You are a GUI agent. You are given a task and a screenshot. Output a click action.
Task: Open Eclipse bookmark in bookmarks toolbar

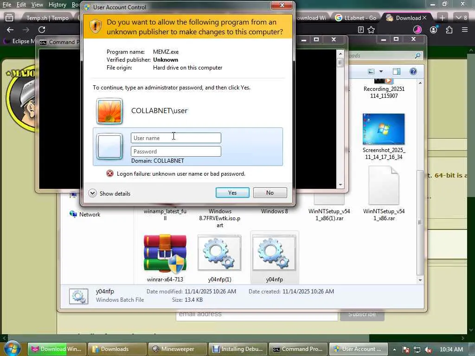[x=19, y=41]
